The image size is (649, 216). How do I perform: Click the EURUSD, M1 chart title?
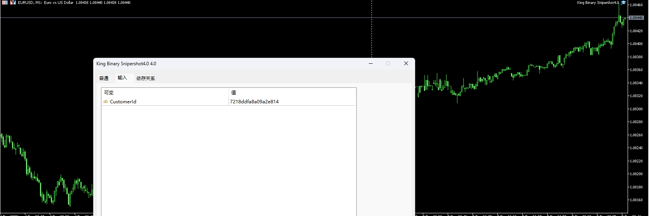coord(30,3)
